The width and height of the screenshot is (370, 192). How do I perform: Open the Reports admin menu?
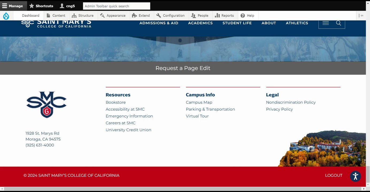coord(224,15)
